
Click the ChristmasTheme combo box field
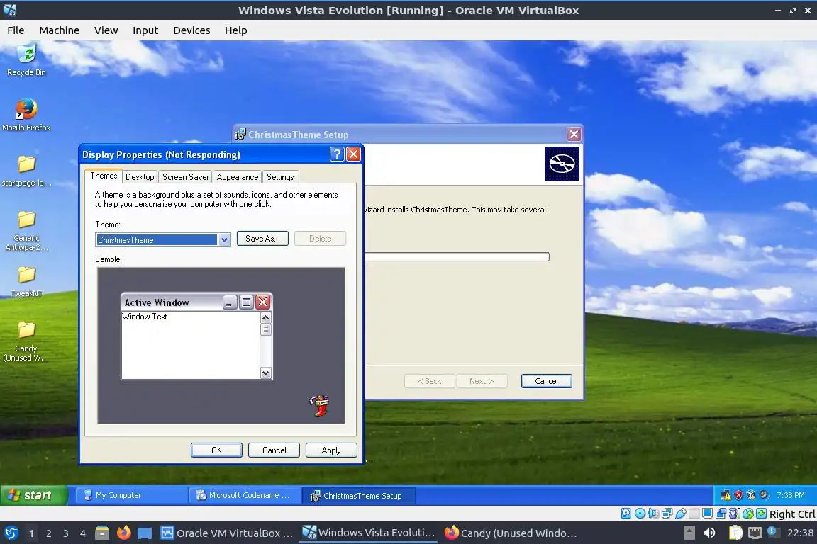point(163,240)
